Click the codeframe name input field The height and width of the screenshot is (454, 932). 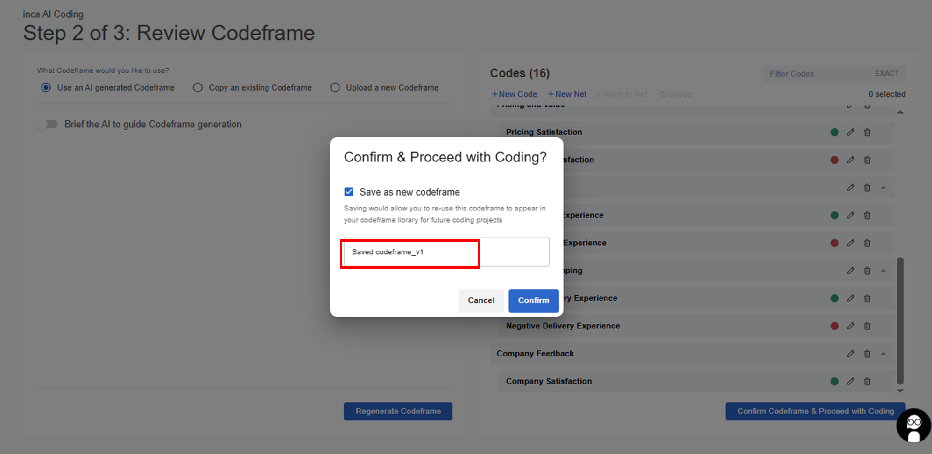tap(446, 252)
